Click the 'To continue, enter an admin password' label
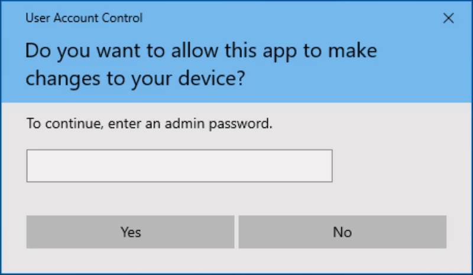Image resolution: width=473 pixels, height=275 pixels. tap(150, 125)
